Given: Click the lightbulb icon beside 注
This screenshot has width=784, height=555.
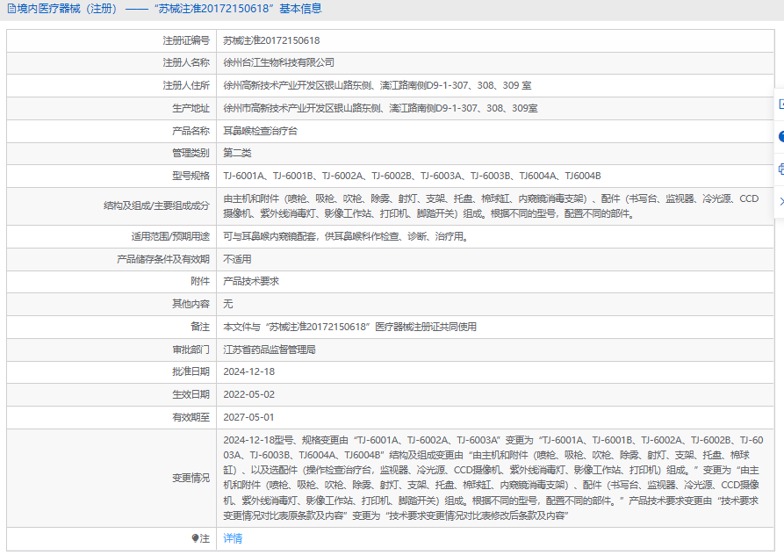Looking at the screenshot, I should coord(195,538).
